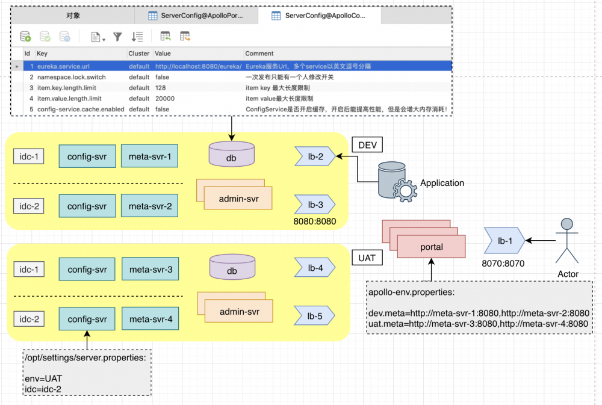The width and height of the screenshot is (602, 405).
Task: Click the Filter funnel icon
Action: coord(117,37)
